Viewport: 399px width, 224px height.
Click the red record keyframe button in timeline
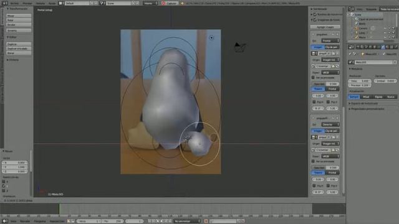(x=206, y=222)
